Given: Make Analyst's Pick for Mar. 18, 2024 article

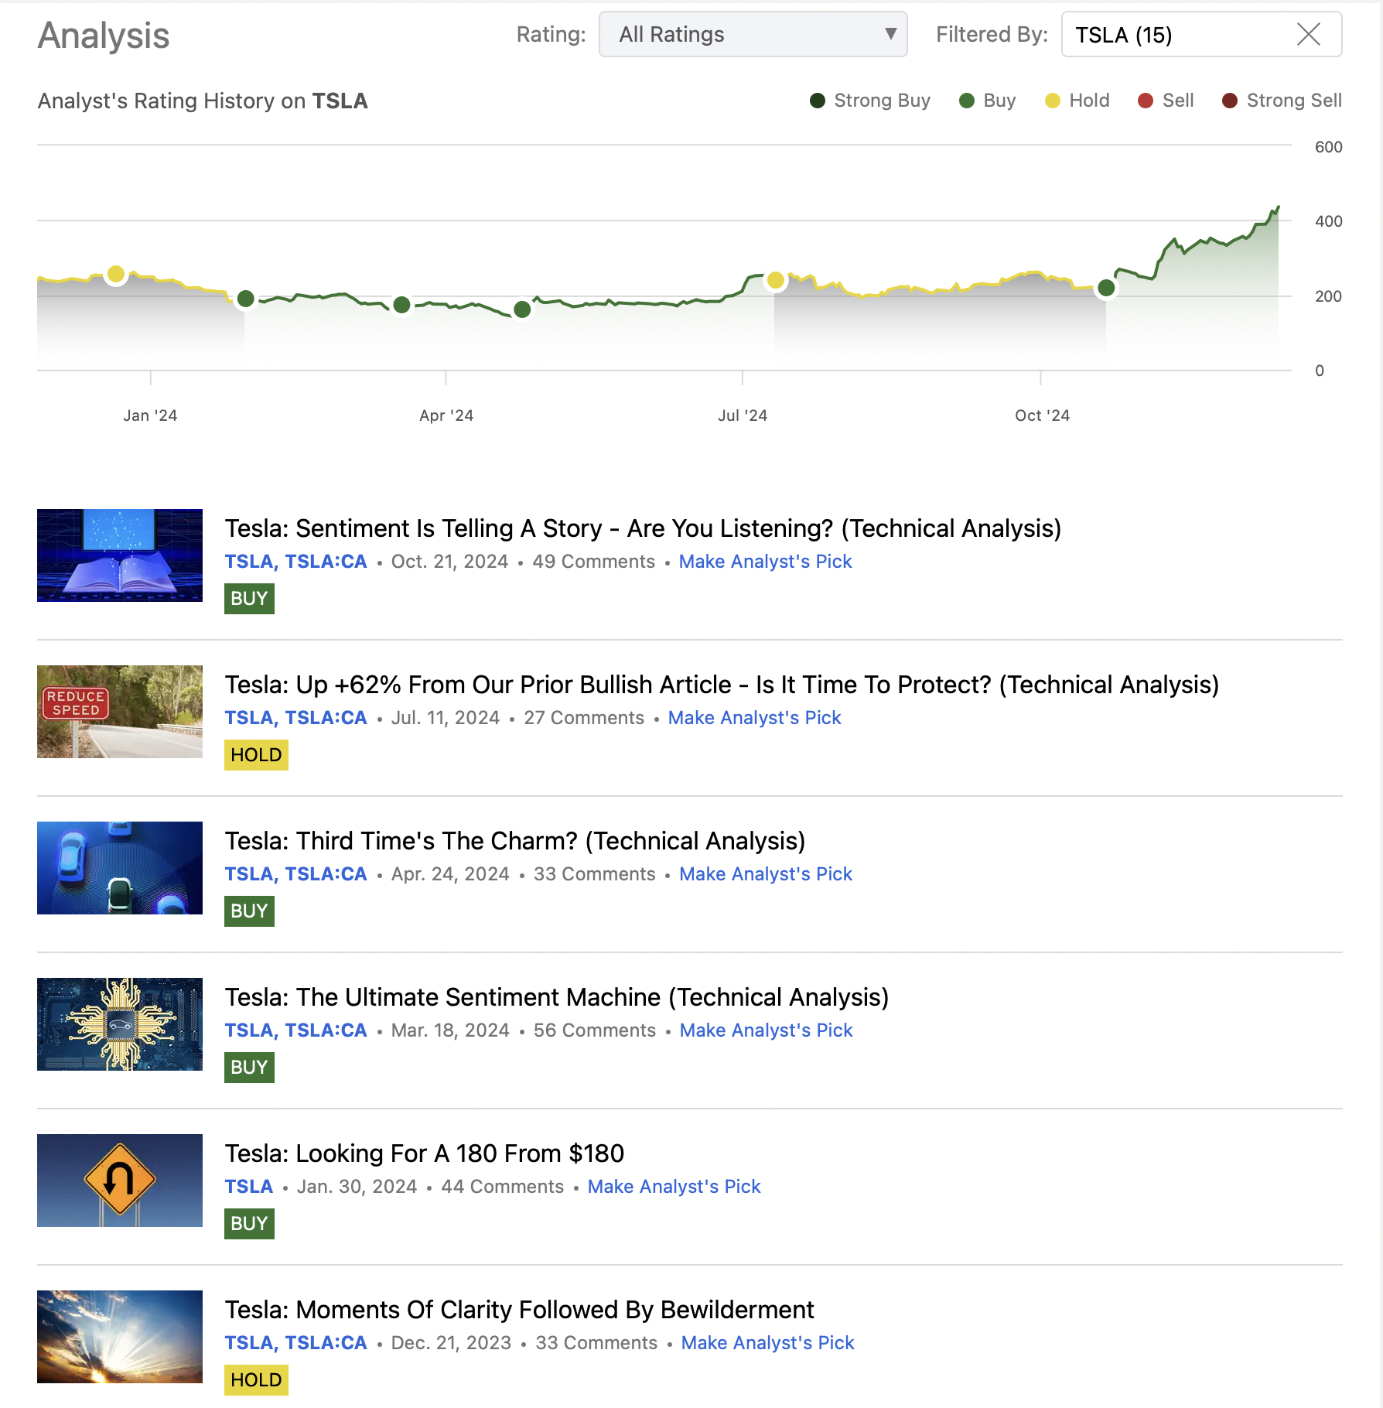Looking at the screenshot, I should point(766,1030).
